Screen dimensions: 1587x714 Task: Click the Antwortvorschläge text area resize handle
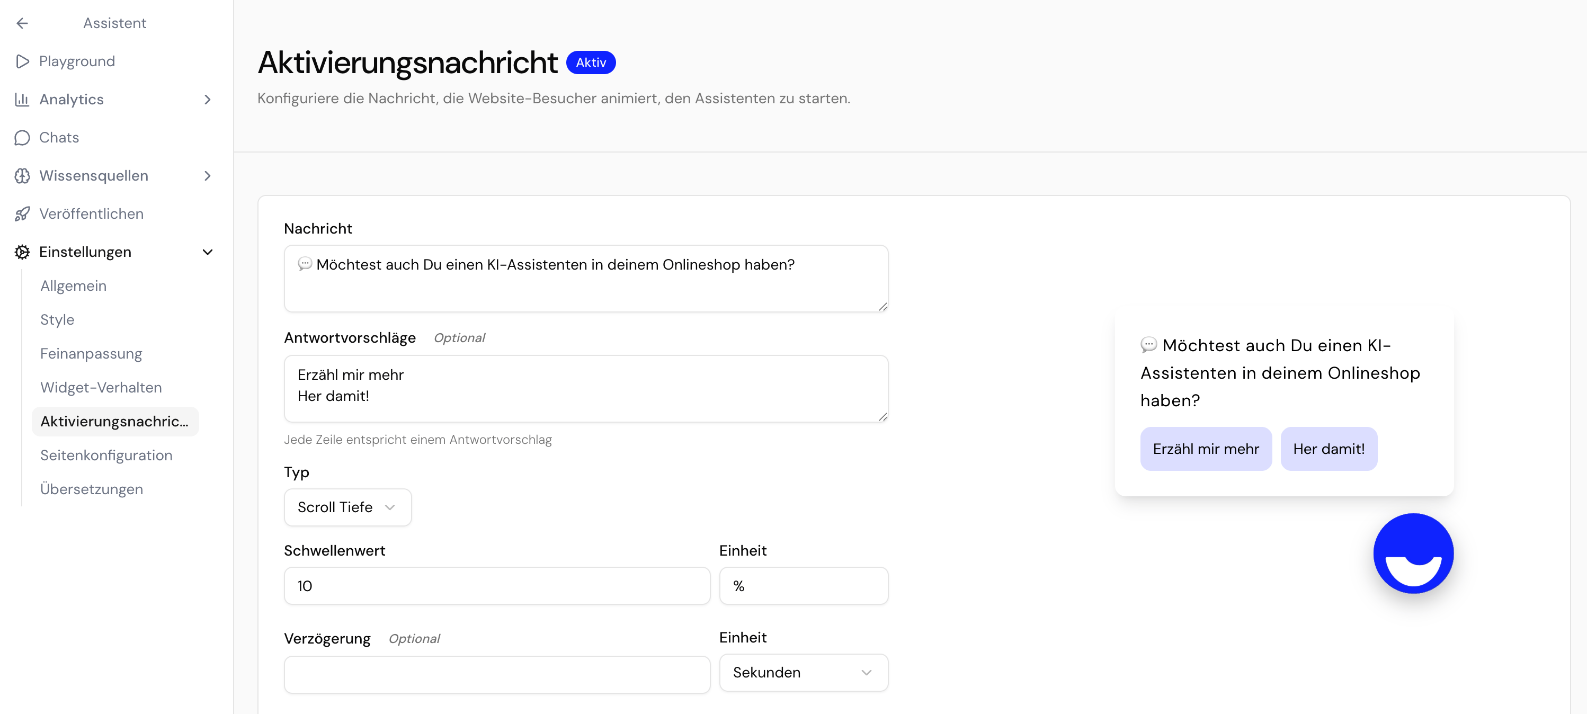882,416
